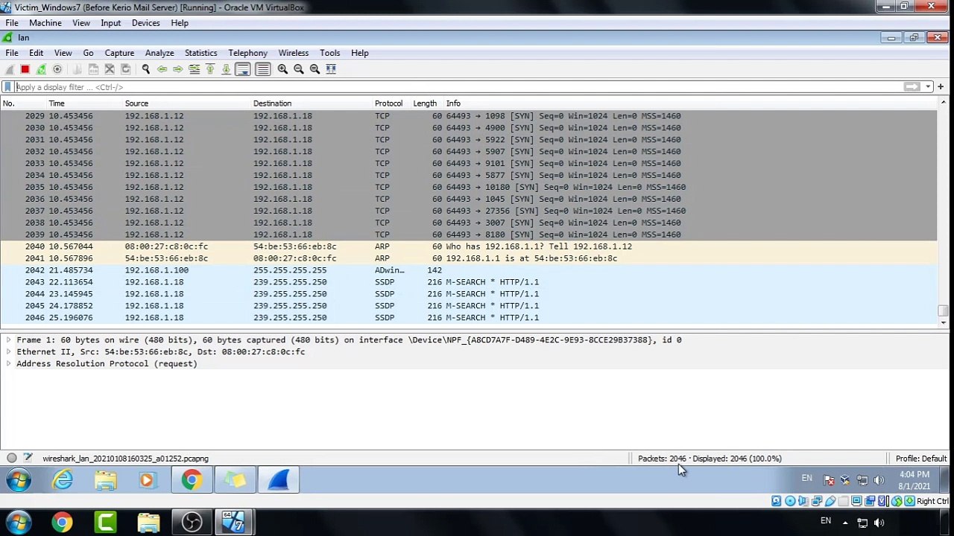Sort by the Protocol column header
Image resolution: width=954 pixels, height=536 pixels.
pos(390,103)
